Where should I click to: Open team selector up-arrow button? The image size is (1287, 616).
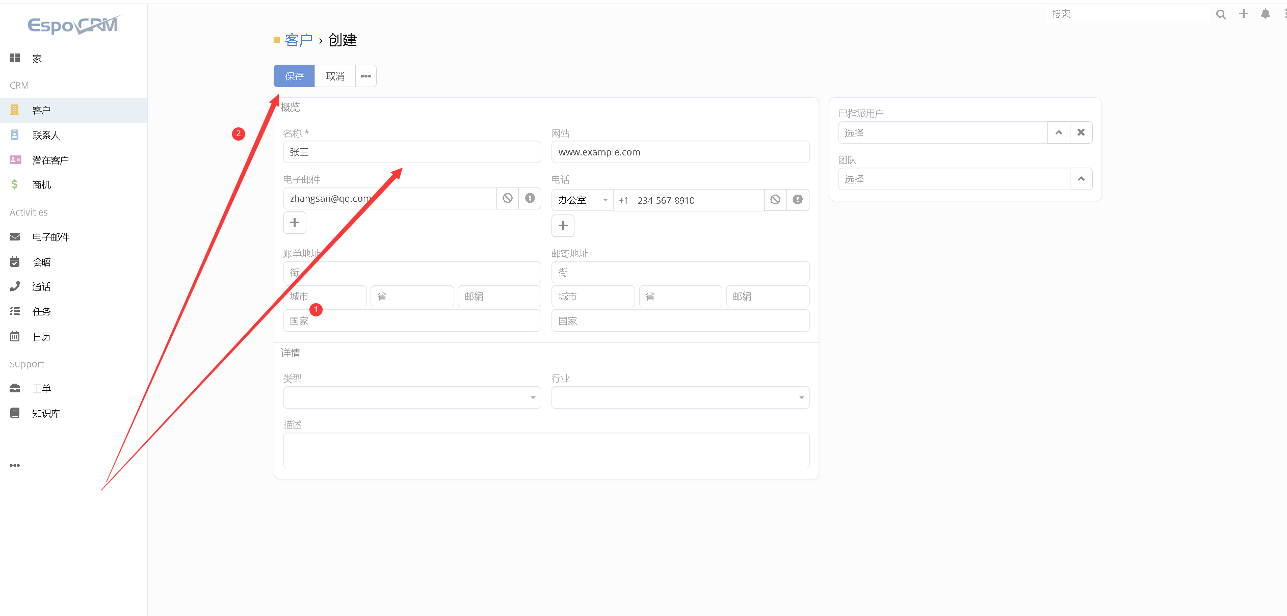[x=1081, y=179]
